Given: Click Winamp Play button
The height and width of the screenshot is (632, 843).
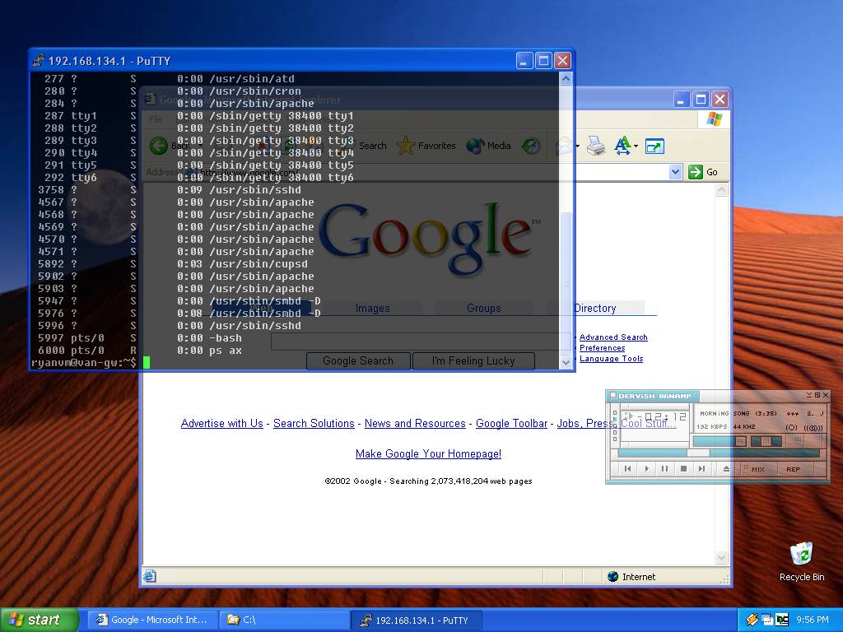Looking at the screenshot, I should click(647, 468).
